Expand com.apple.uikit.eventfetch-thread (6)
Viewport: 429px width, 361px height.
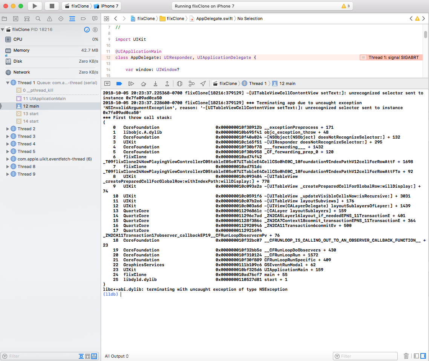8,159
